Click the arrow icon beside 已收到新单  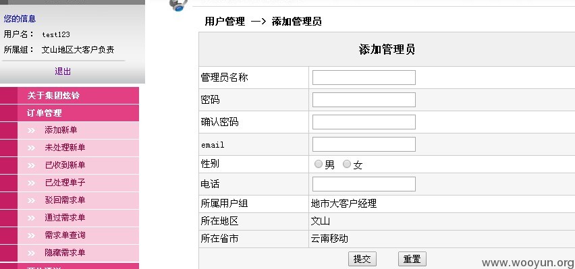pos(31,166)
